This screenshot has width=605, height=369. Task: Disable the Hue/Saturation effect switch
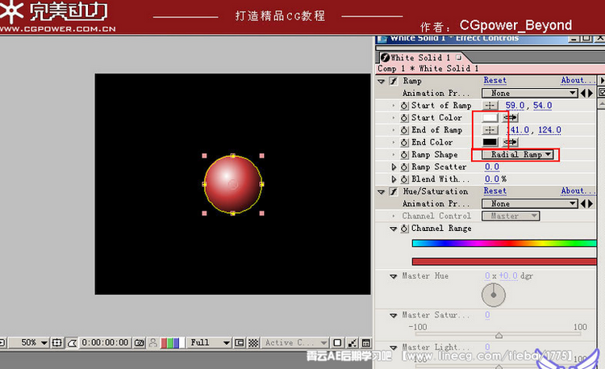click(x=393, y=191)
